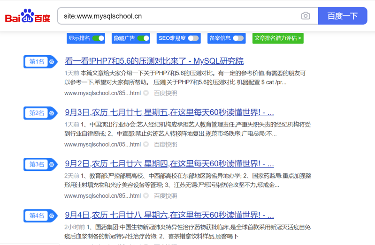The height and width of the screenshot is (245, 375).
Task: Toggle the 隐藏广告 switch
Action: (x=143, y=38)
